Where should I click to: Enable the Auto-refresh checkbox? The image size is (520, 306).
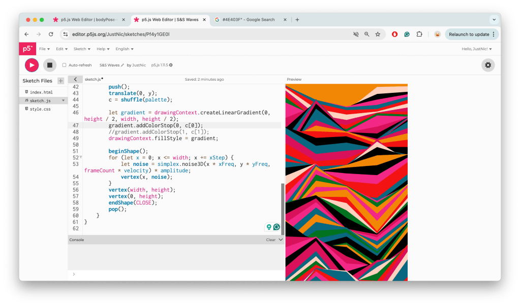coord(65,65)
